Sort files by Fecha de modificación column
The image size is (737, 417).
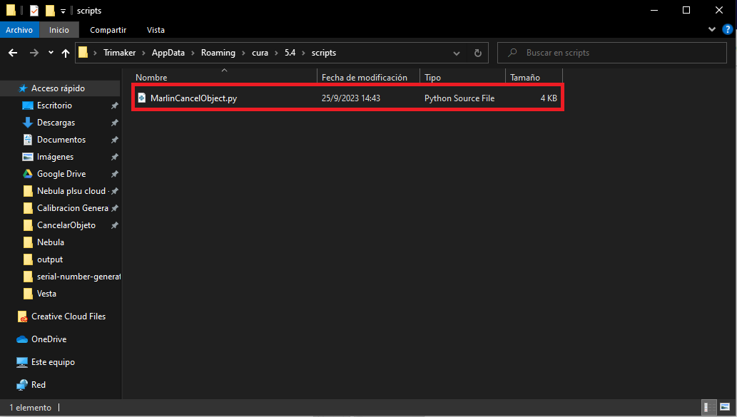[x=364, y=77]
